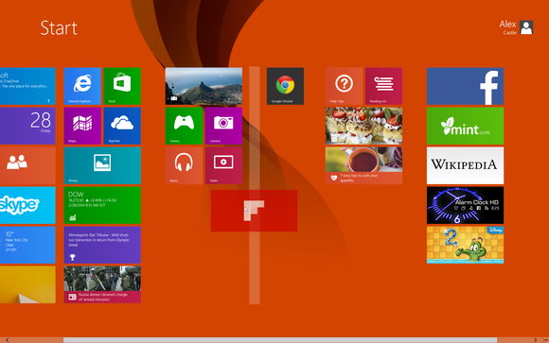Viewport: 549px width, 343px height.
Task: Open the News tile about Russia and Ukraine
Action: [x=102, y=284]
